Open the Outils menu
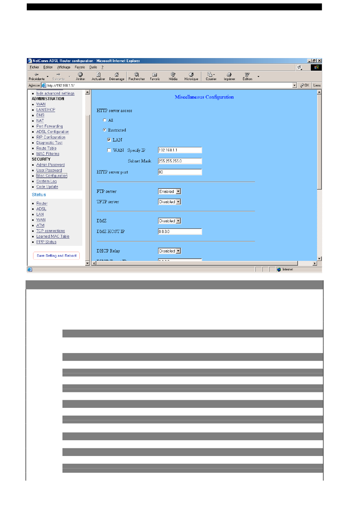Image resolution: width=349 pixels, height=510 pixels. click(x=93, y=67)
